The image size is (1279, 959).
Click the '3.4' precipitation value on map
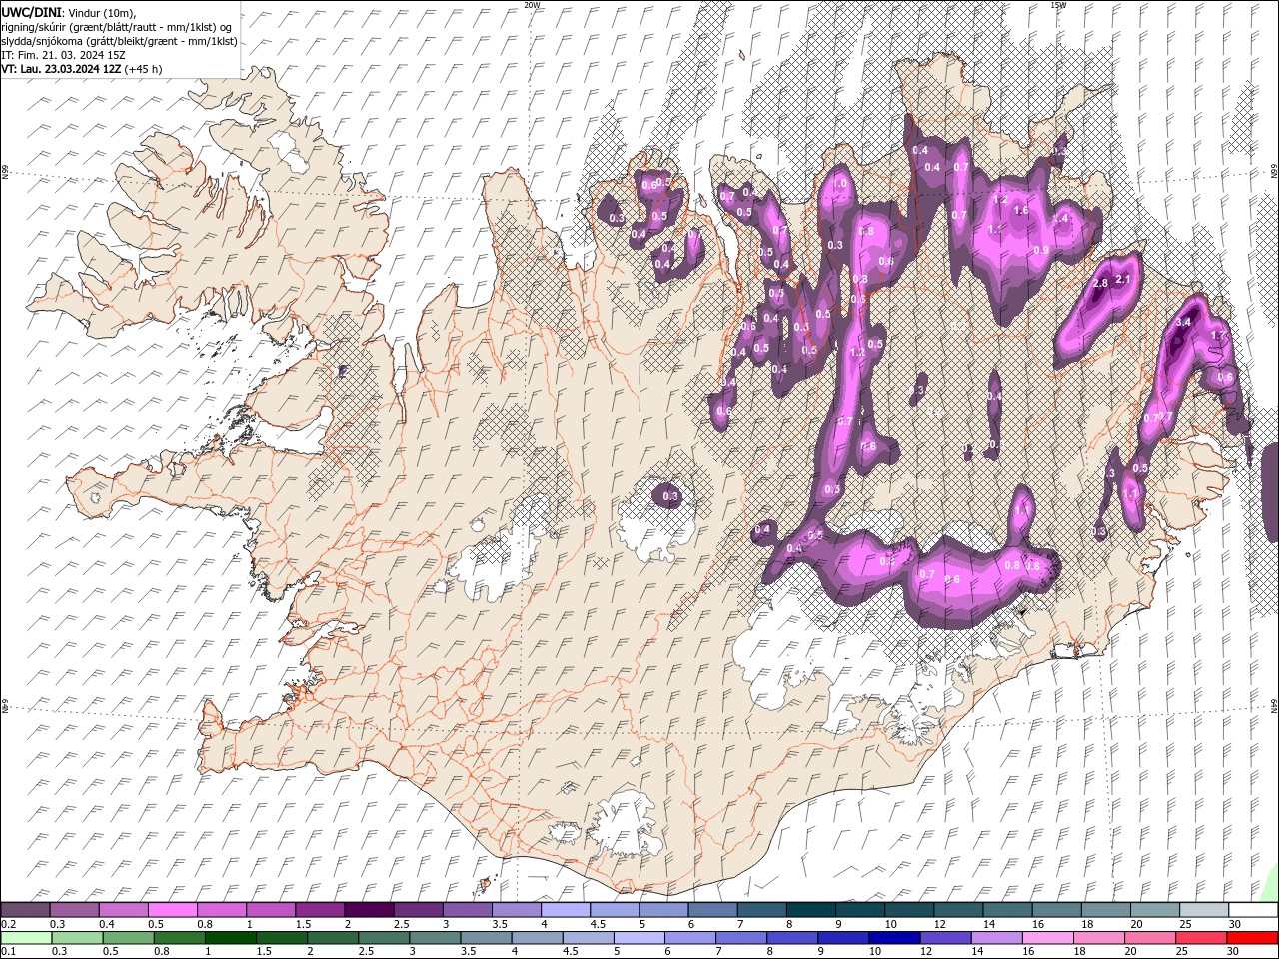(1183, 322)
